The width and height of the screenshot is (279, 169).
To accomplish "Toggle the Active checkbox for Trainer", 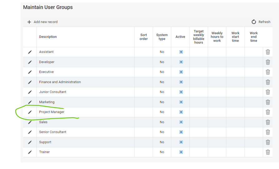I will coord(181,152).
